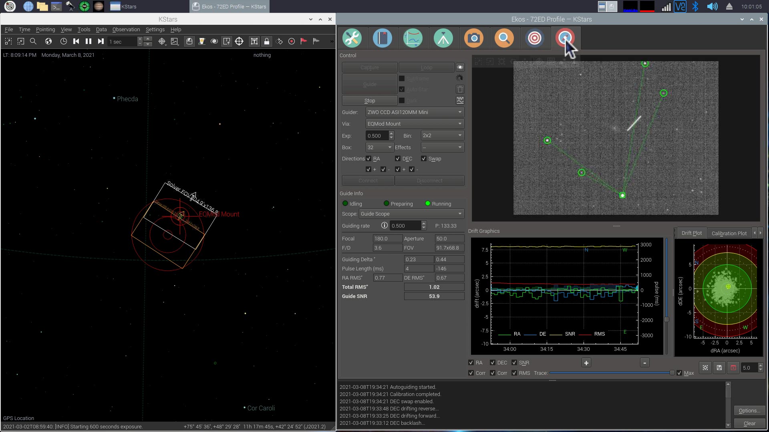This screenshot has height=432, width=769.
Task: Click the red record circle toolbar icon
Action: (x=292, y=41)
